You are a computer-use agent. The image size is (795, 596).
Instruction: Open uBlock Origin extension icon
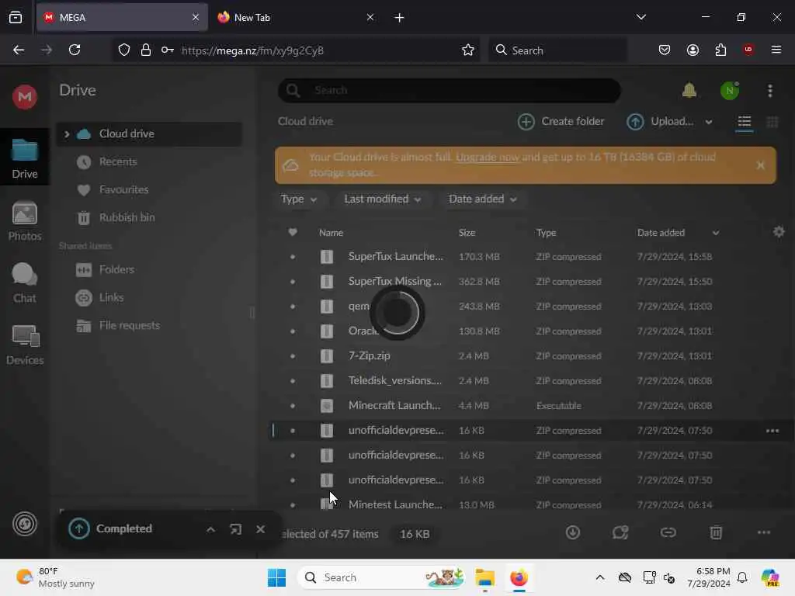pyautogui.click(x=748, y=50)
